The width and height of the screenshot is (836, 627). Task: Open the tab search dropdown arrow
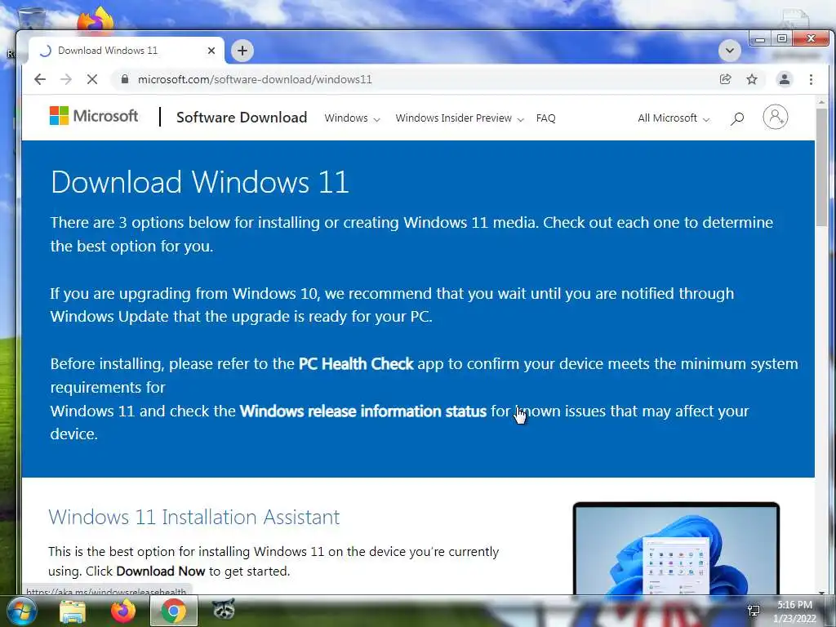pos(729,51)
